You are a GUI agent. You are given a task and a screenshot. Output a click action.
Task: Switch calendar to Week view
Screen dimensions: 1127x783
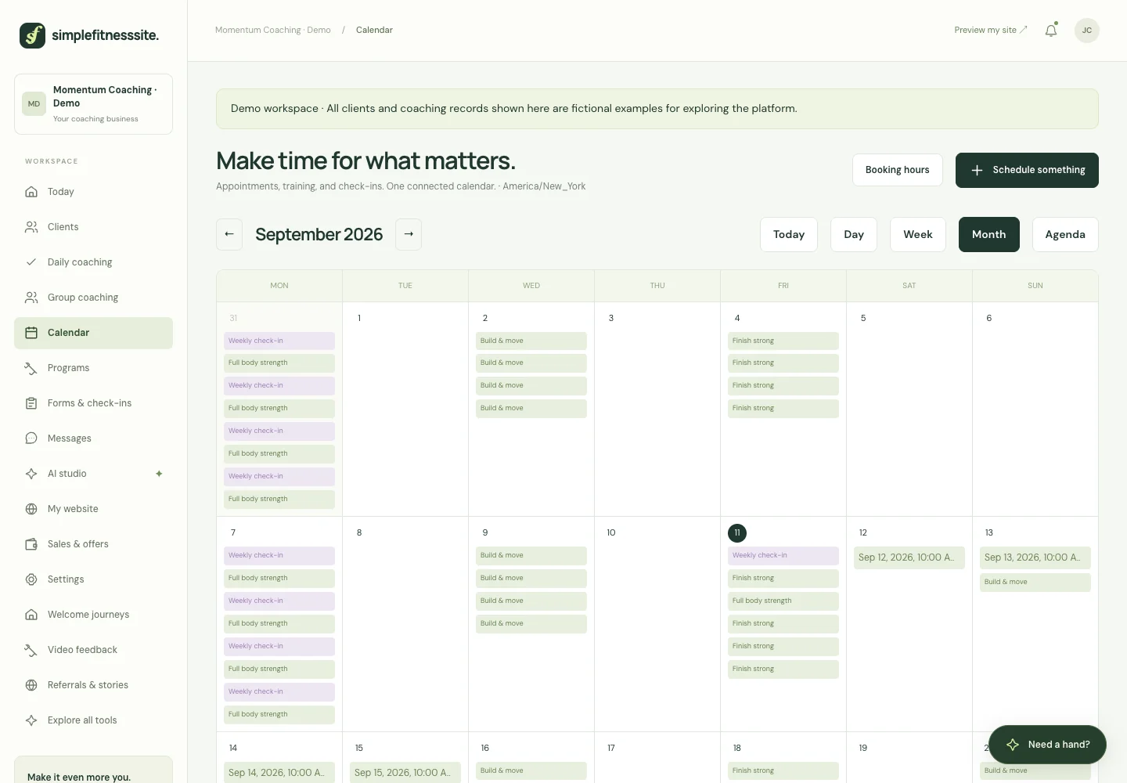(918, 234)
